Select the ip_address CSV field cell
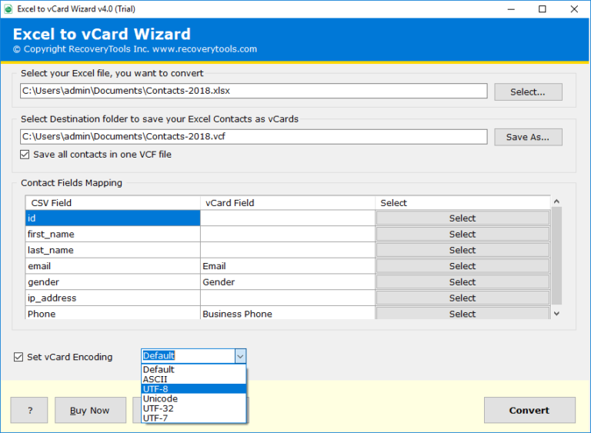 [x=112, y=298]
